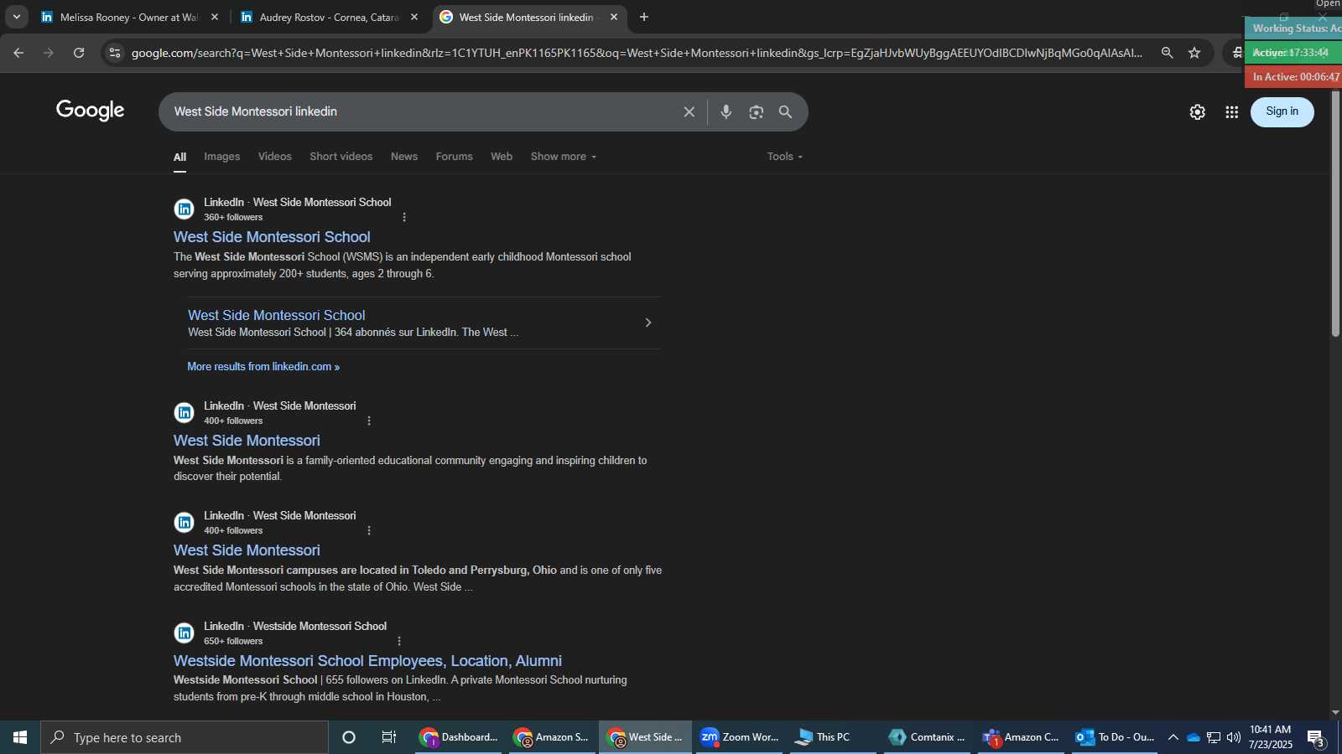Image resolution: width=1342 pixels, height=754 pixels.
Task: Select the All results tab
Action: pyautogui.click(x=179, y=157)
